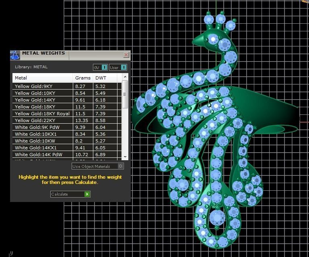
Task: Close the Metal Weights panel
Action: click(x=126, y=55)
